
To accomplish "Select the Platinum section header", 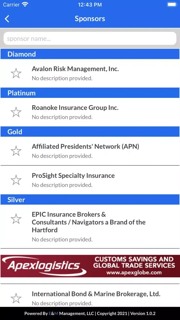I will (x=90, y=93).
